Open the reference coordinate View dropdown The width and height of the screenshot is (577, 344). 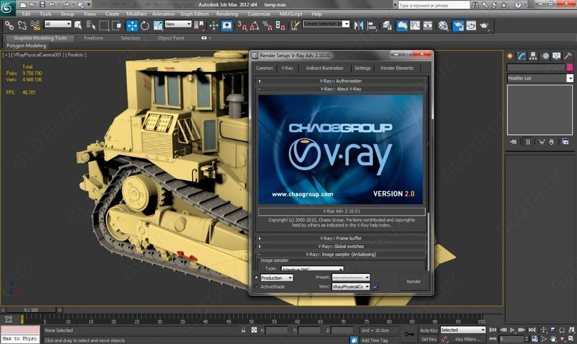tap(178, 24)
